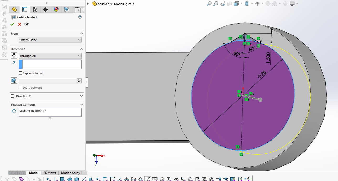Open help for Cut-Extrude3
Screen dimensions: 338x181
(x=80, y=17)
